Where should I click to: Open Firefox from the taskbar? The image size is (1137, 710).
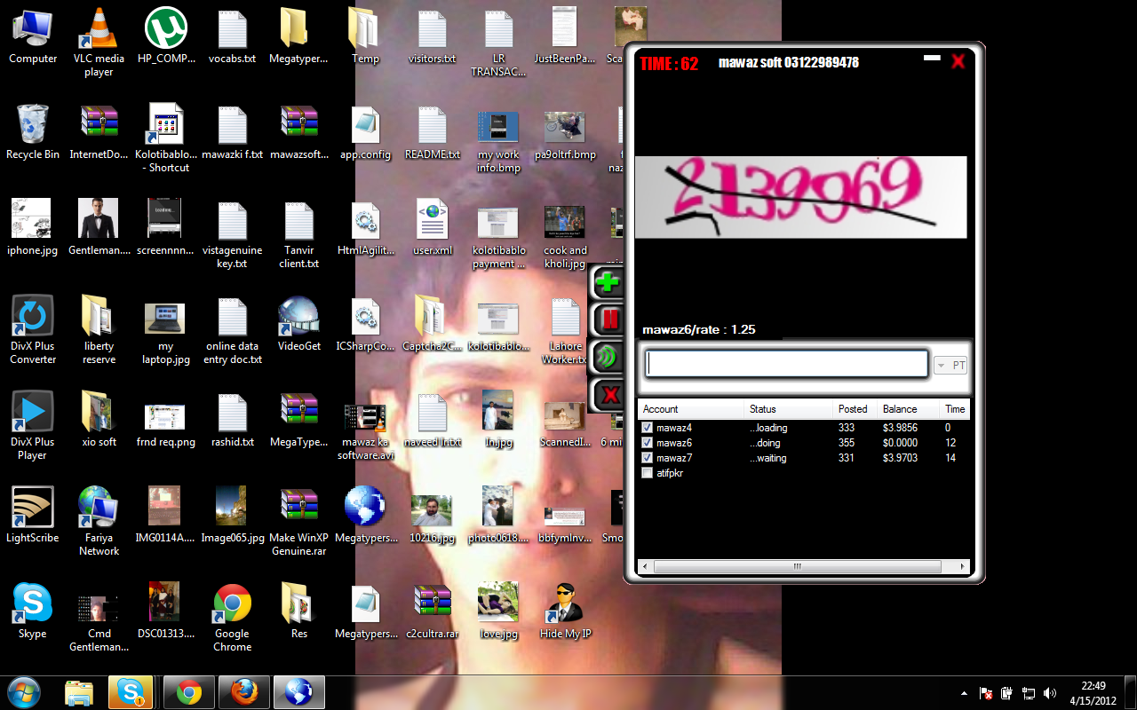(243, 692)
